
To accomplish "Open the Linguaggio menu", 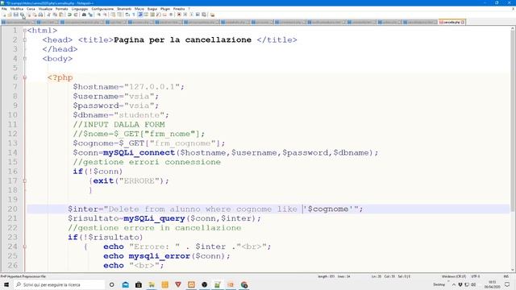I will pyautogui.click(x=80, y=9).
